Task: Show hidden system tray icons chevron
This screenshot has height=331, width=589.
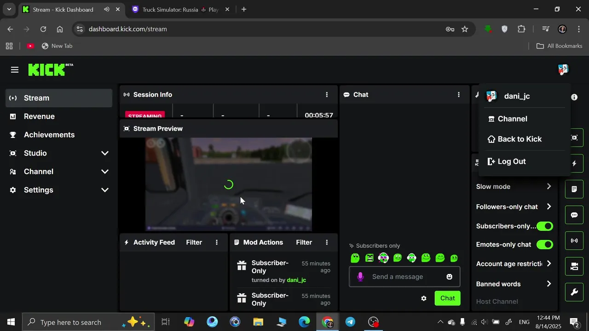Action: 440,322
